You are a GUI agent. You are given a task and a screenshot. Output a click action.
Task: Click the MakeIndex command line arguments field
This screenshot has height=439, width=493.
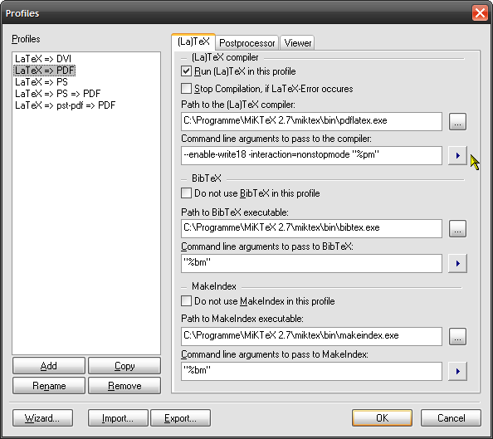(311, 371)
